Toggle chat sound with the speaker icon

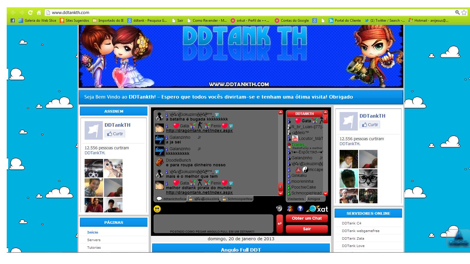pos(279,208)
